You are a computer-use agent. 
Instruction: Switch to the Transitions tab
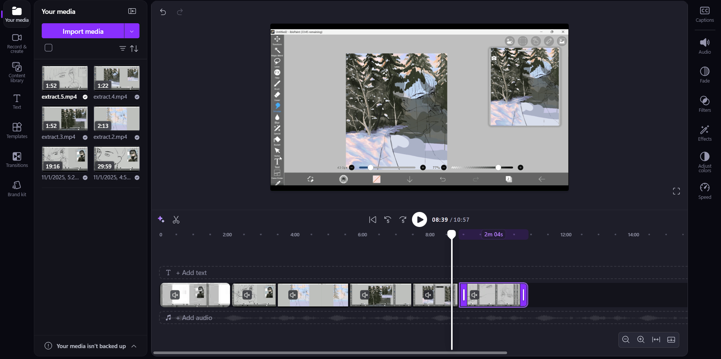17,159
